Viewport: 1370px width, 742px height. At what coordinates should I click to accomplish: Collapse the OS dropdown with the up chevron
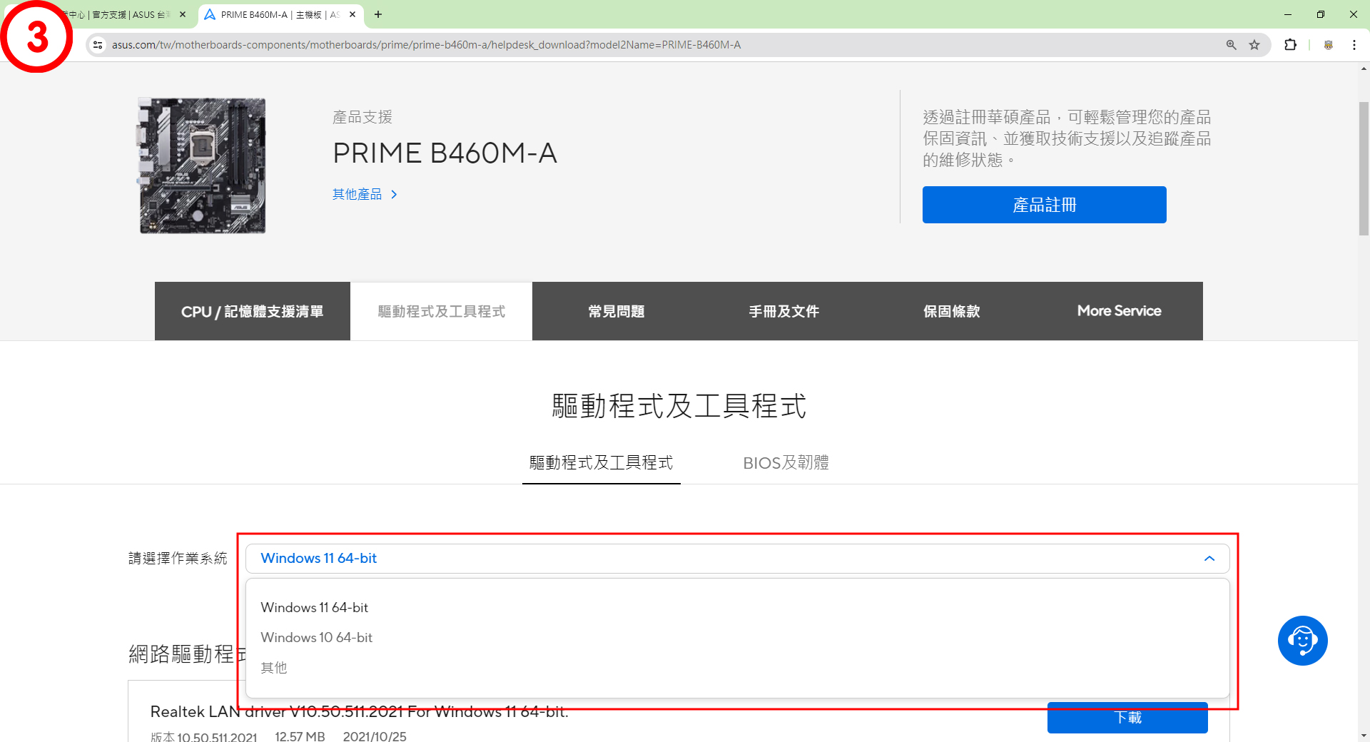coord(1209,559)
